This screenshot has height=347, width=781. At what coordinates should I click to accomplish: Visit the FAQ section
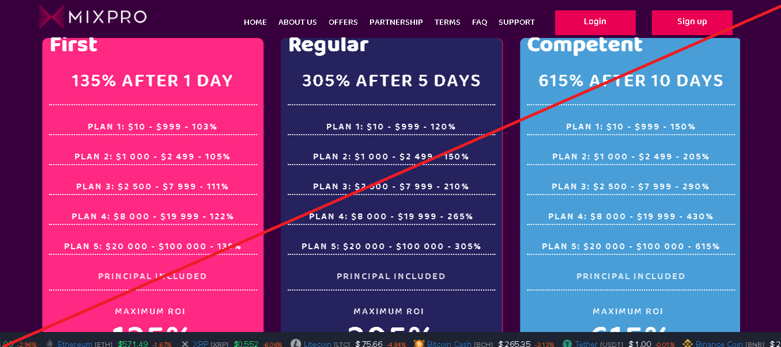point(480,22)
